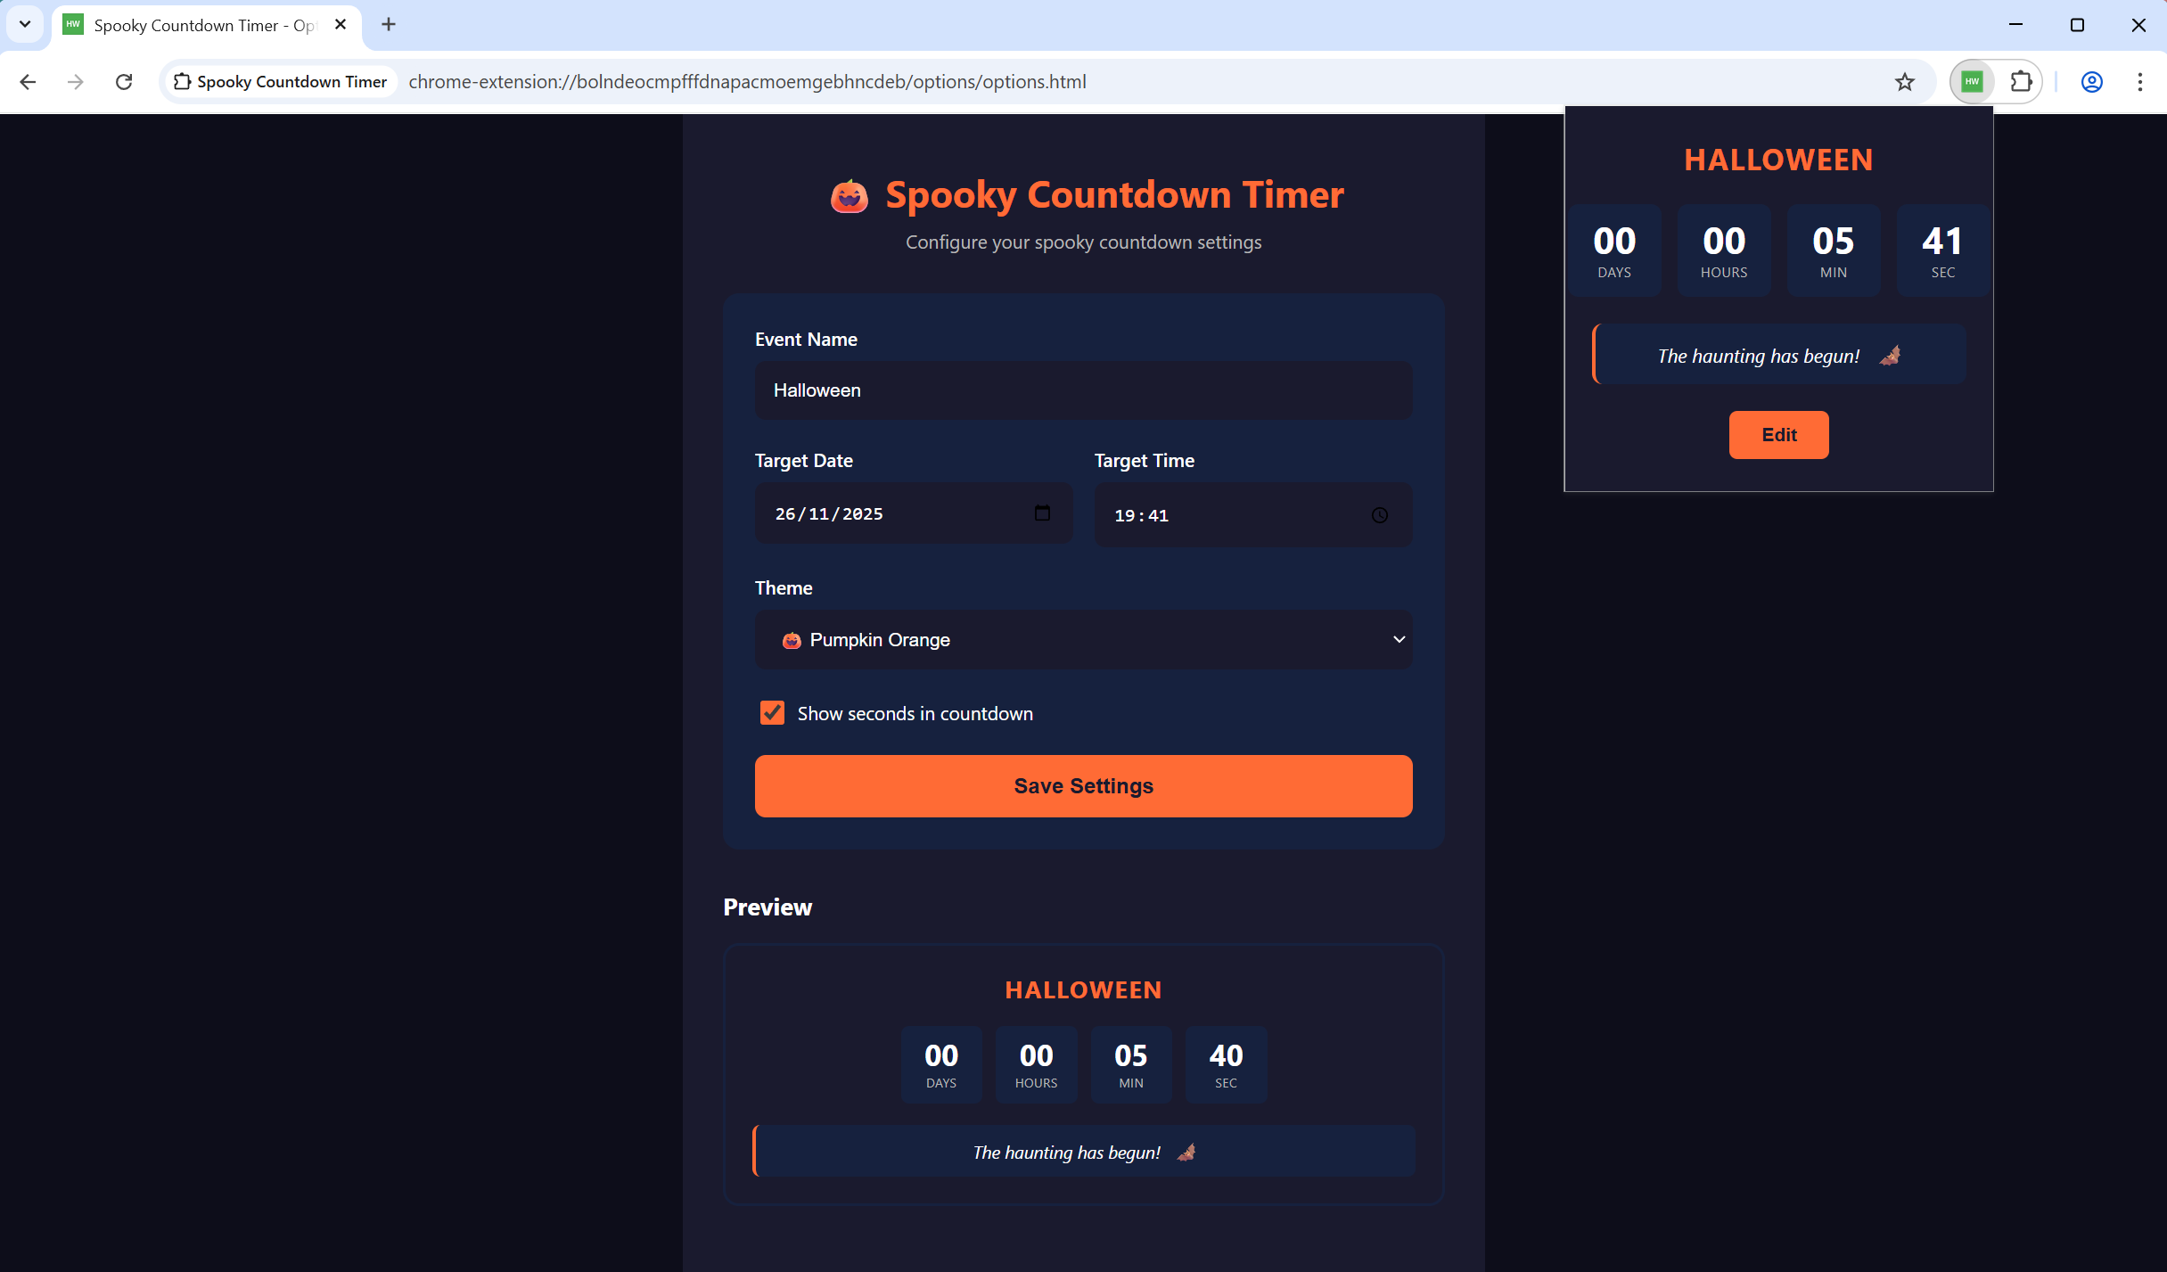
Task: Expand the Pumpkin Orange theme dropdown
Action: (x=1083, y=640)
